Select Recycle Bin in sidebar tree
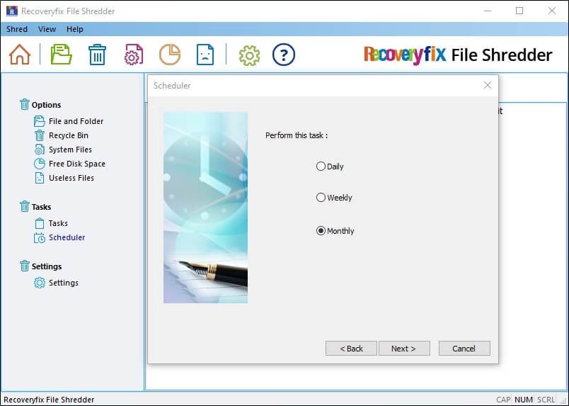Viewport: 569px width, 406px height. (x=68, y=135)
